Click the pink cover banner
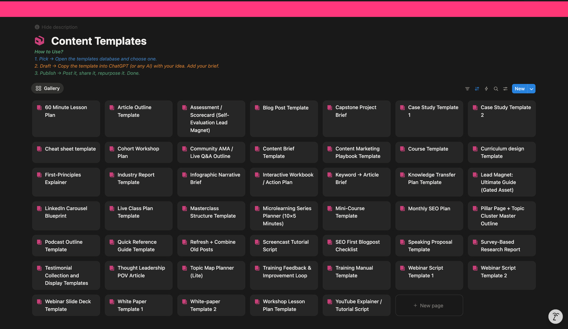The width and height of the screenshot is (568, 329). [x=284, y=9]
